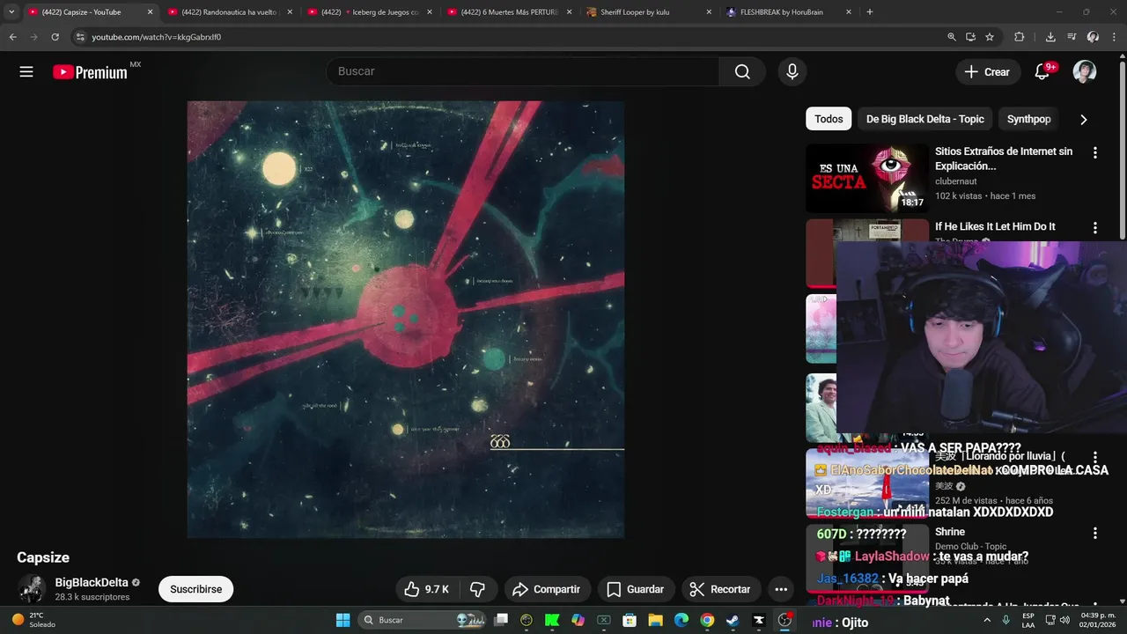The height and width of the screenshot is (634, 1127).
Task: Open YouTube account avatar menu
Action: (1085, 72)
